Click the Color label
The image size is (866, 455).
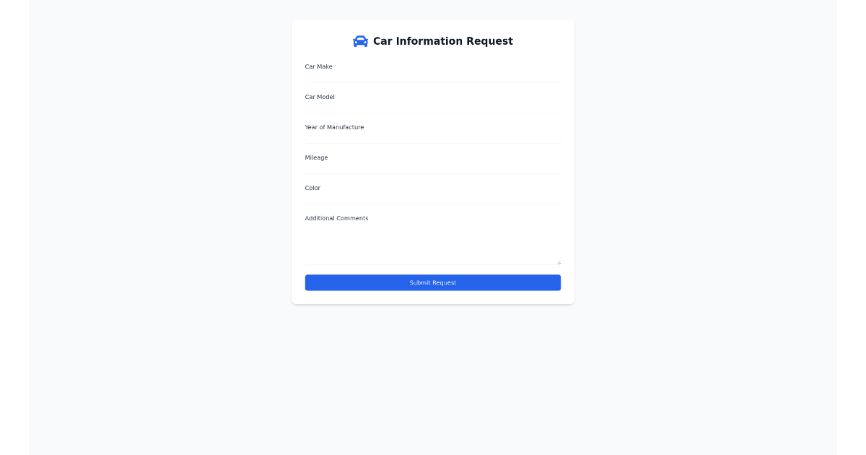[x=312, y=188]
